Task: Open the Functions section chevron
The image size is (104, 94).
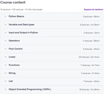Action: (x=5, y=65)
